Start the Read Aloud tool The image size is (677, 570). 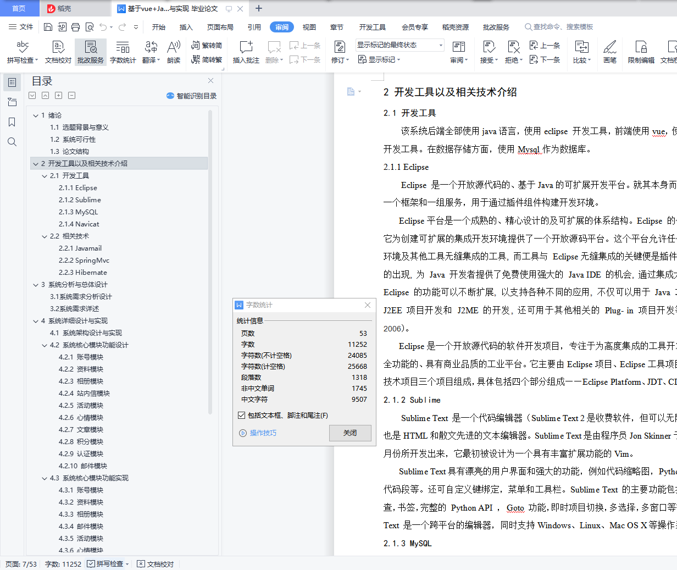(174, 52)
